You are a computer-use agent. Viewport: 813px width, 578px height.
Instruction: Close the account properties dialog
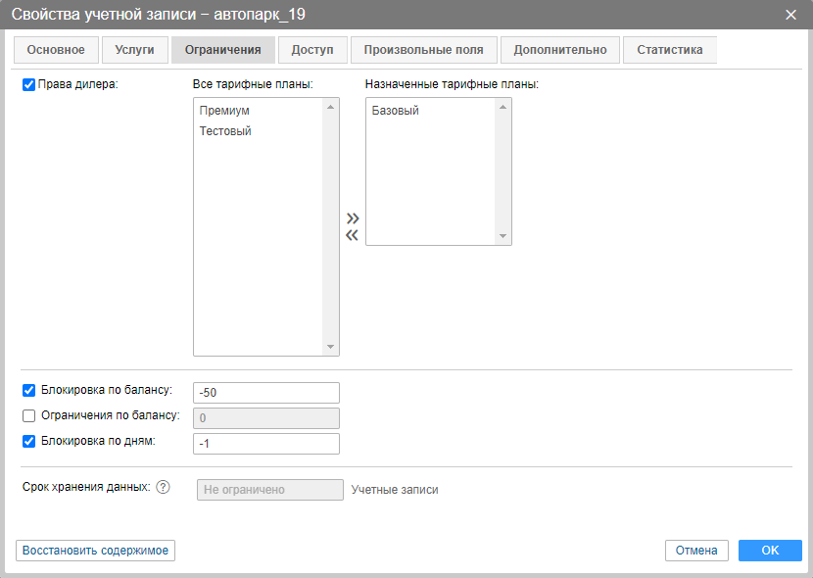790,14
